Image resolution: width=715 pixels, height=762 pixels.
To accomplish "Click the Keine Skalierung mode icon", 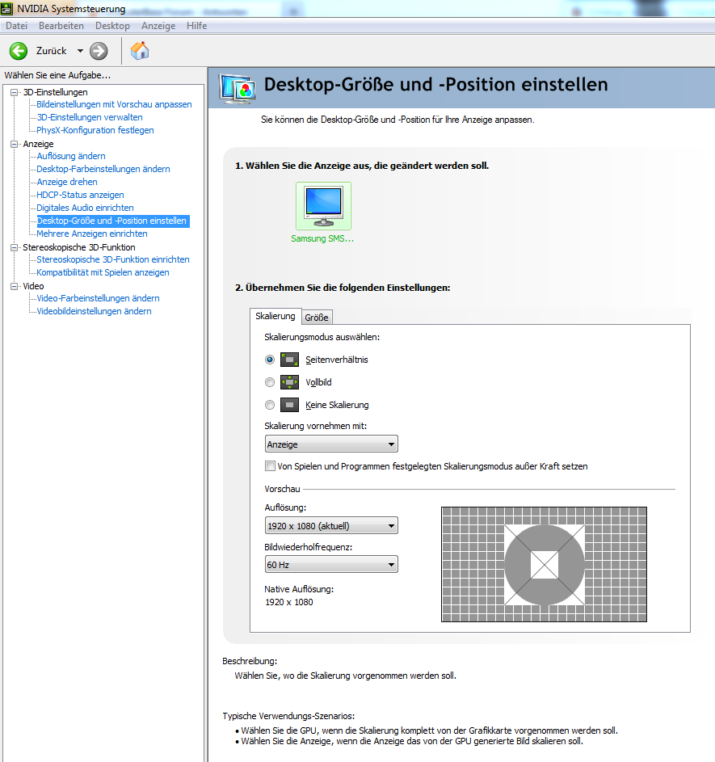I will tap(289, 405).
